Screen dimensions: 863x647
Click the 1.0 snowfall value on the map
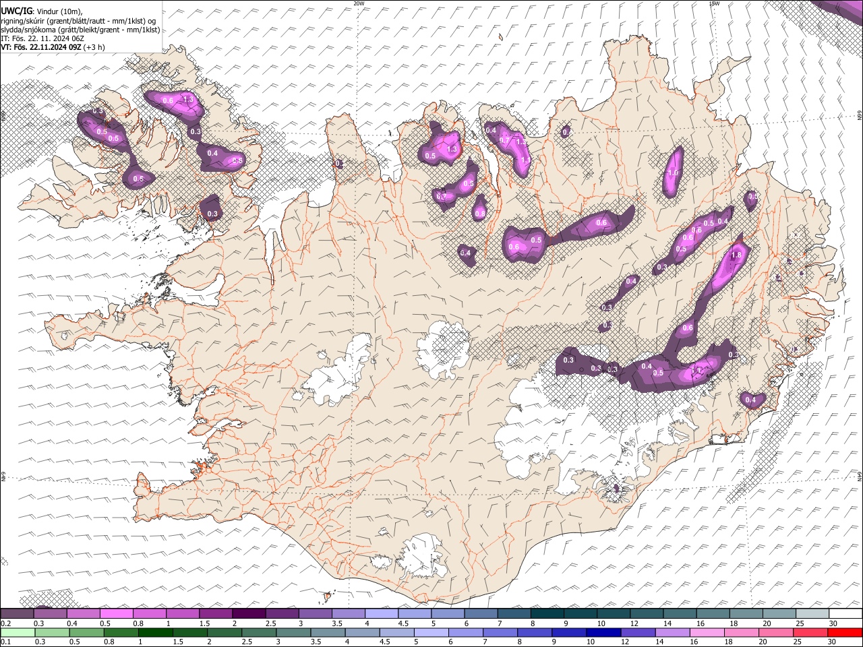coord(673,173)
